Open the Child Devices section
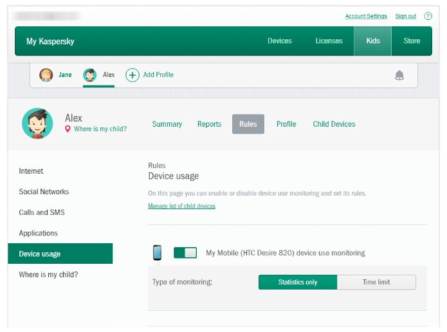This screenshot has height=332, width=447. coord(334,124)
